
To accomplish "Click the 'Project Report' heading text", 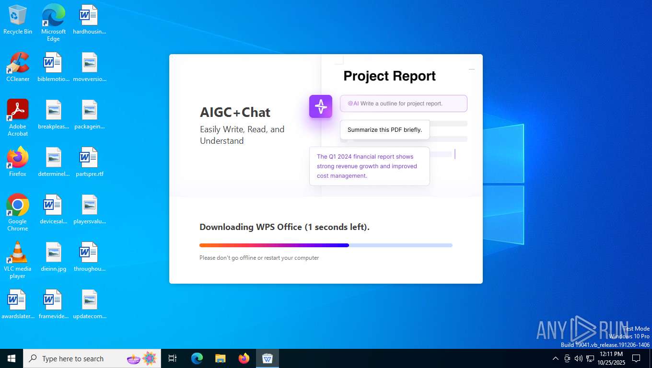I will pyautogui.click(x=390, y=76).
